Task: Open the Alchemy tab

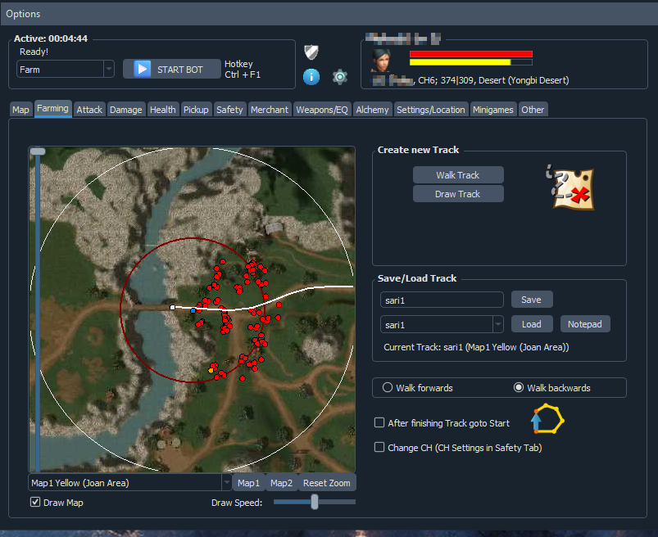Action: pos(372,110)
